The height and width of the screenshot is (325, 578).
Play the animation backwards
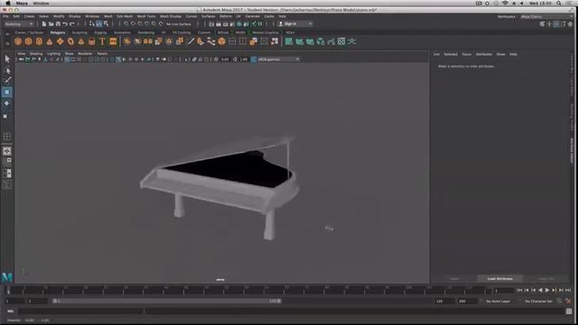540,291
